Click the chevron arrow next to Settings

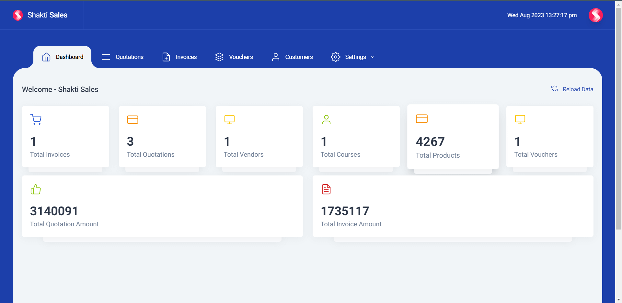(x=373, y=57)
